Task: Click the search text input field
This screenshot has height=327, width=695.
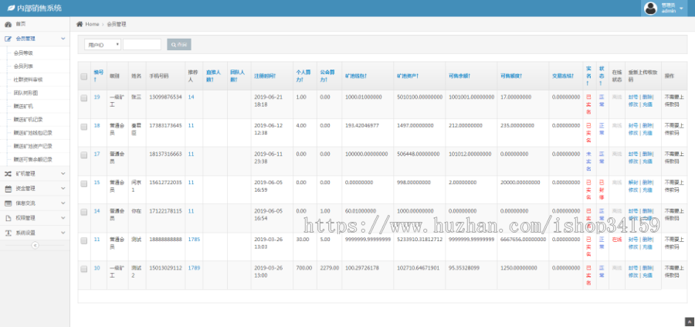Action: pyautogui.click(x=142, y=45)
